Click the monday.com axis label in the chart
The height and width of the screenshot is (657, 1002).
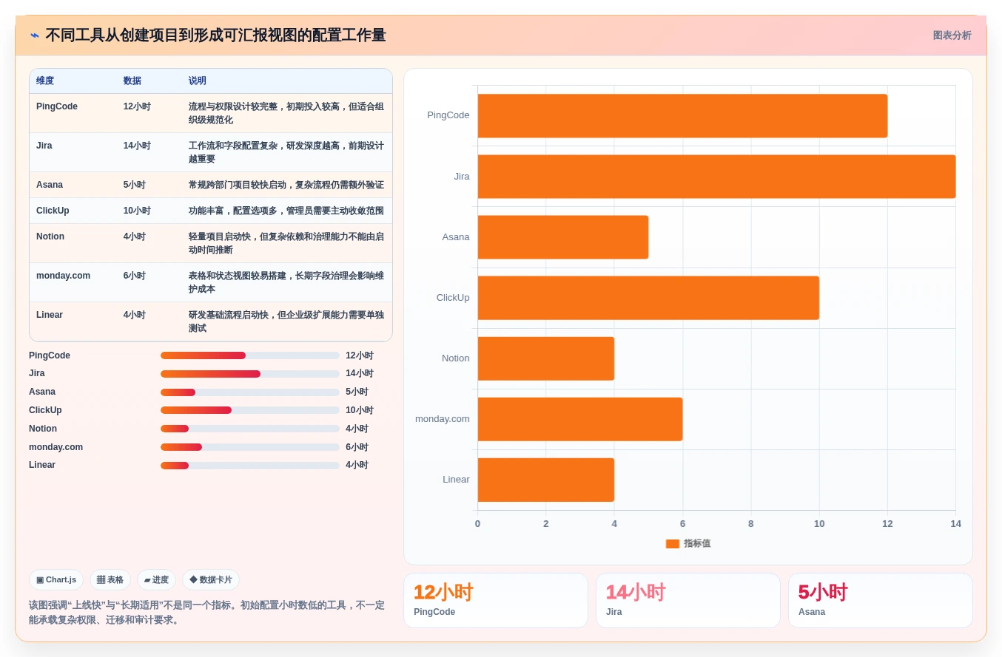click(443, 419)
